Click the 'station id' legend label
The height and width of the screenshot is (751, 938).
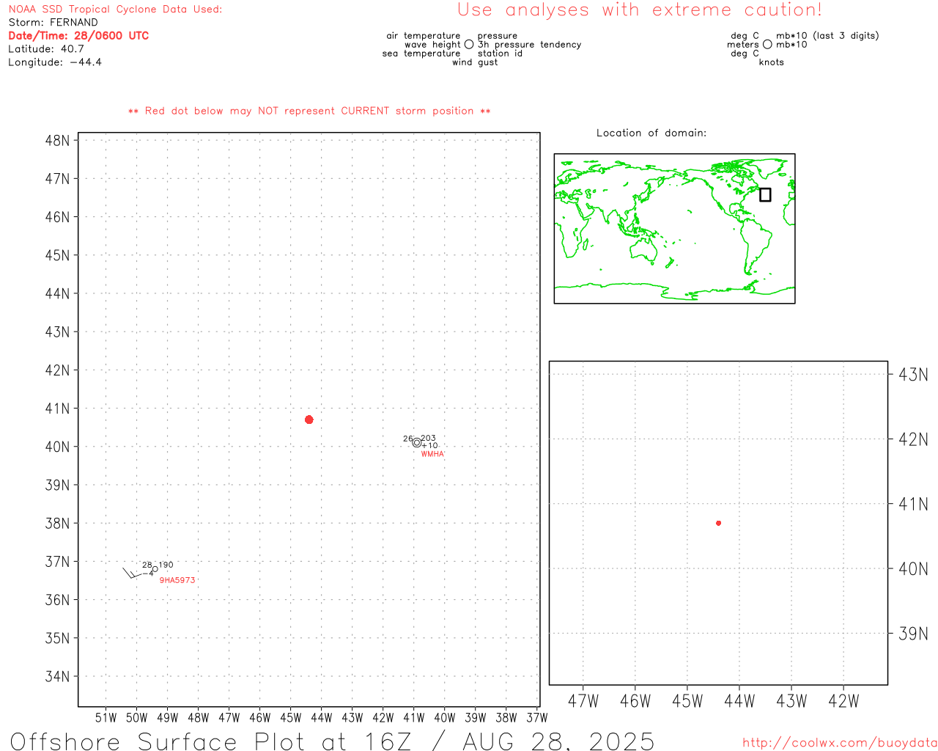500,54
